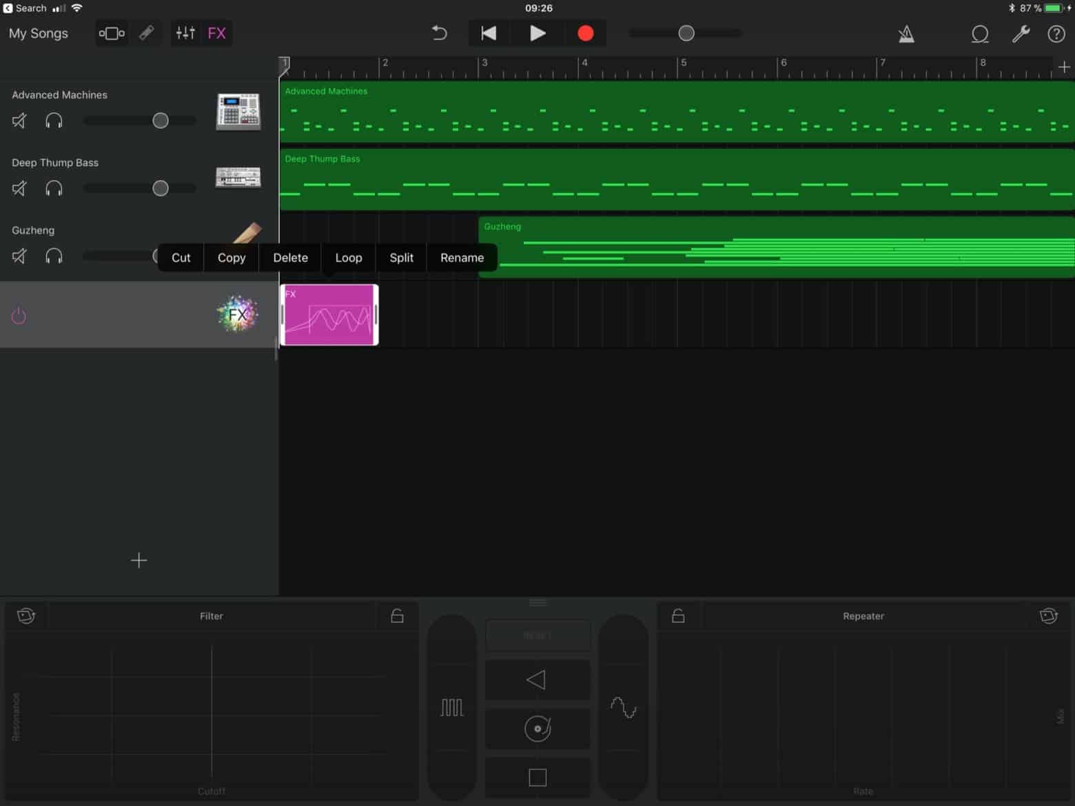Tap the Advanced Machines instrument thumbnail
This screenshot has height=806, width=1075.
238,112
